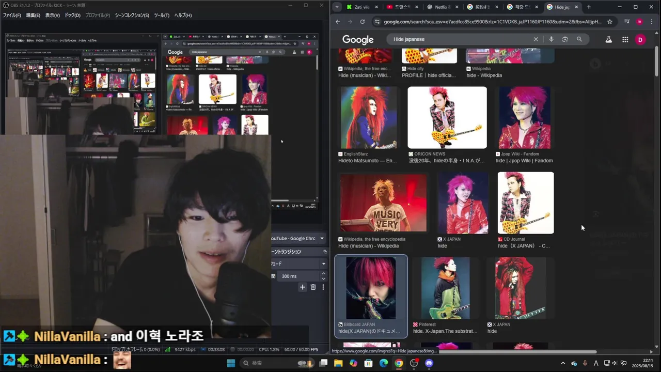The height and width of the screenshot is (372, 661).
Task: Show hidden system tray icons
Action: 563,363
